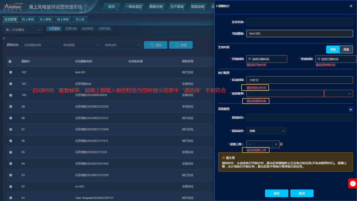Open the 结束时间 date picker

(336, 59)
